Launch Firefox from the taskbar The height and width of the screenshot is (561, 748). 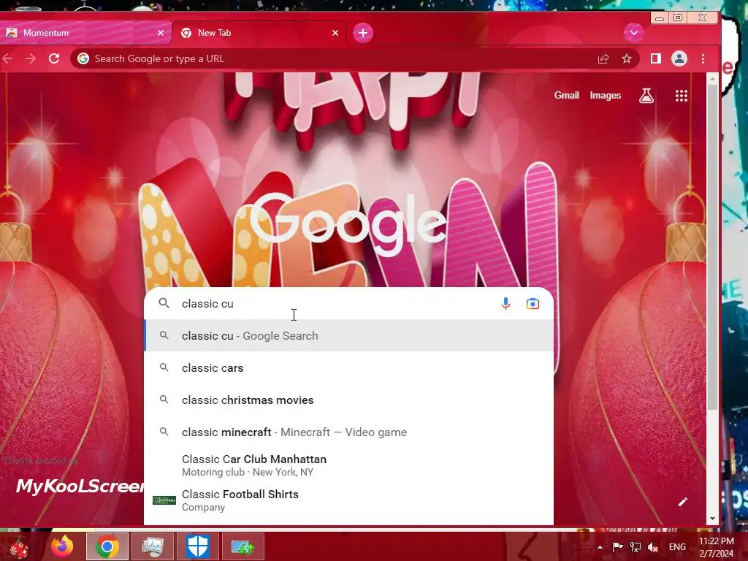point(63,546)
